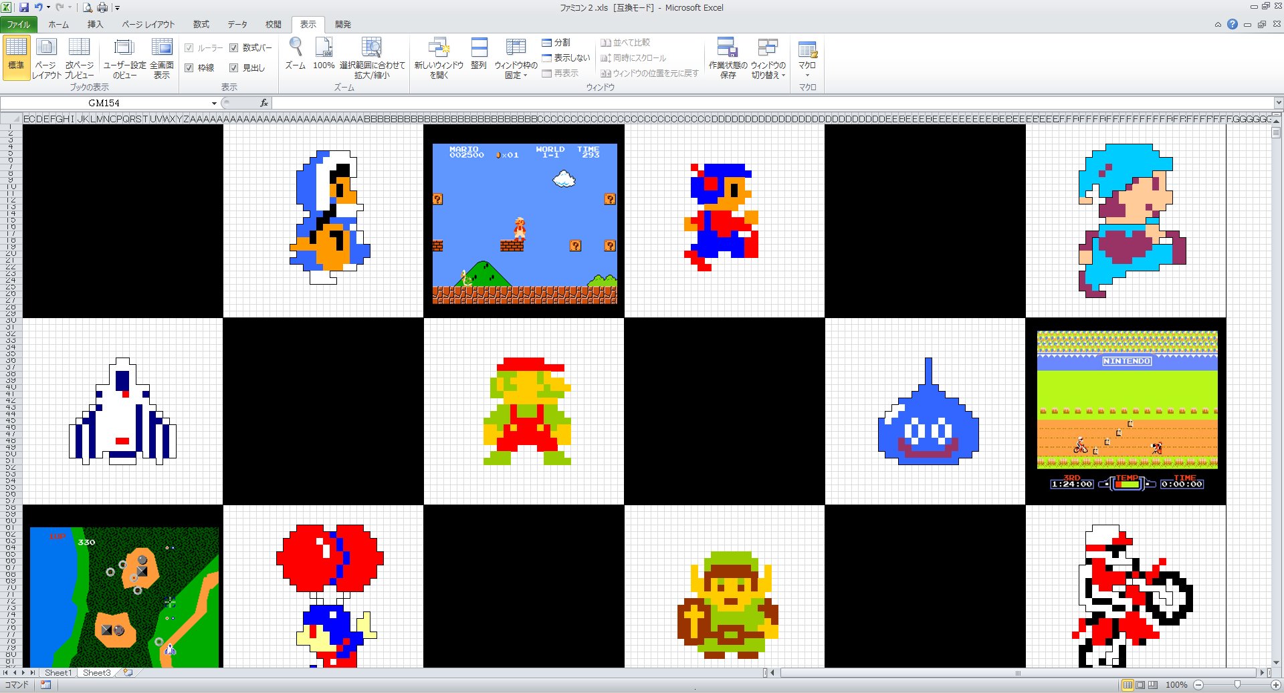
Task: Select the Sheet1 worksheet tab
Action: point(58,673)
